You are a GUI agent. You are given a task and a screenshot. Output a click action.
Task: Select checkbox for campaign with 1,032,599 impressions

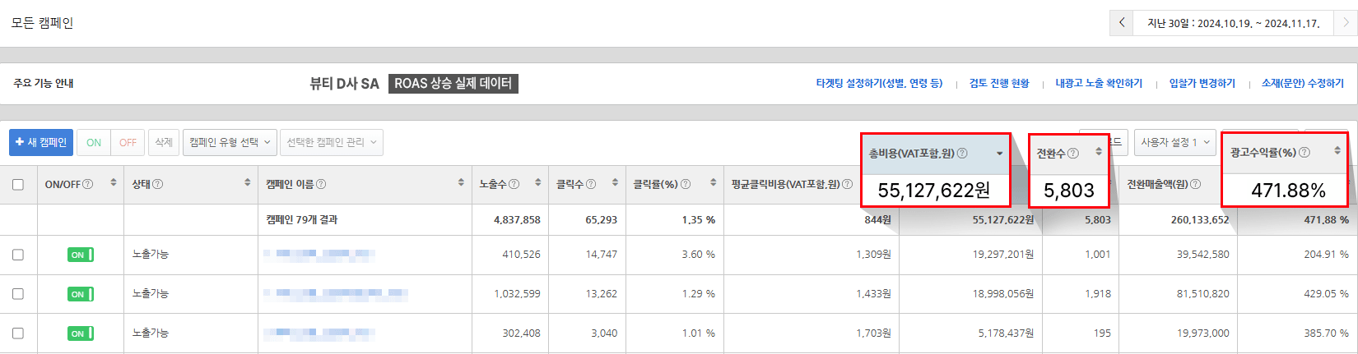coord(18,294)
